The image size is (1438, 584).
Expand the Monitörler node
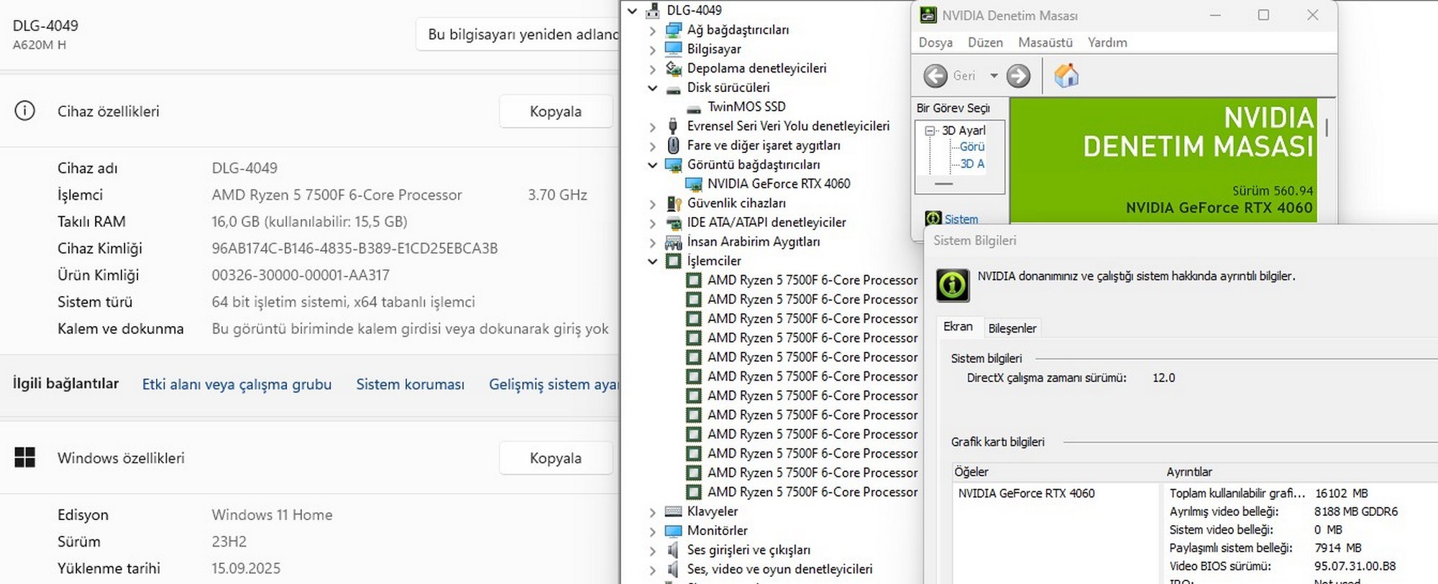[652, 532]
